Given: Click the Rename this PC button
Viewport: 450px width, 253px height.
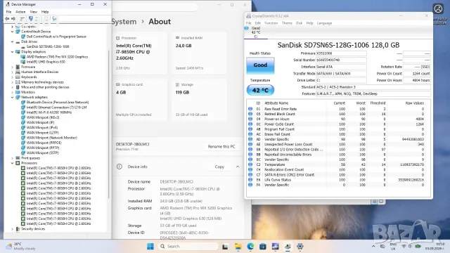Looking at the screenshot, I should [x=221, y=147].
